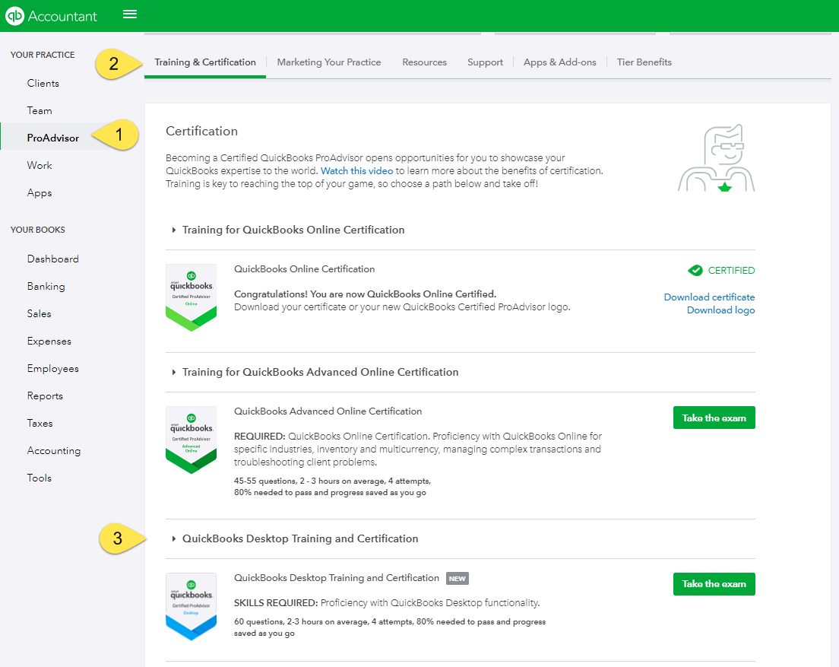Take the Advanced Online Certification exam
839x667 pixels.
point(714,418)
